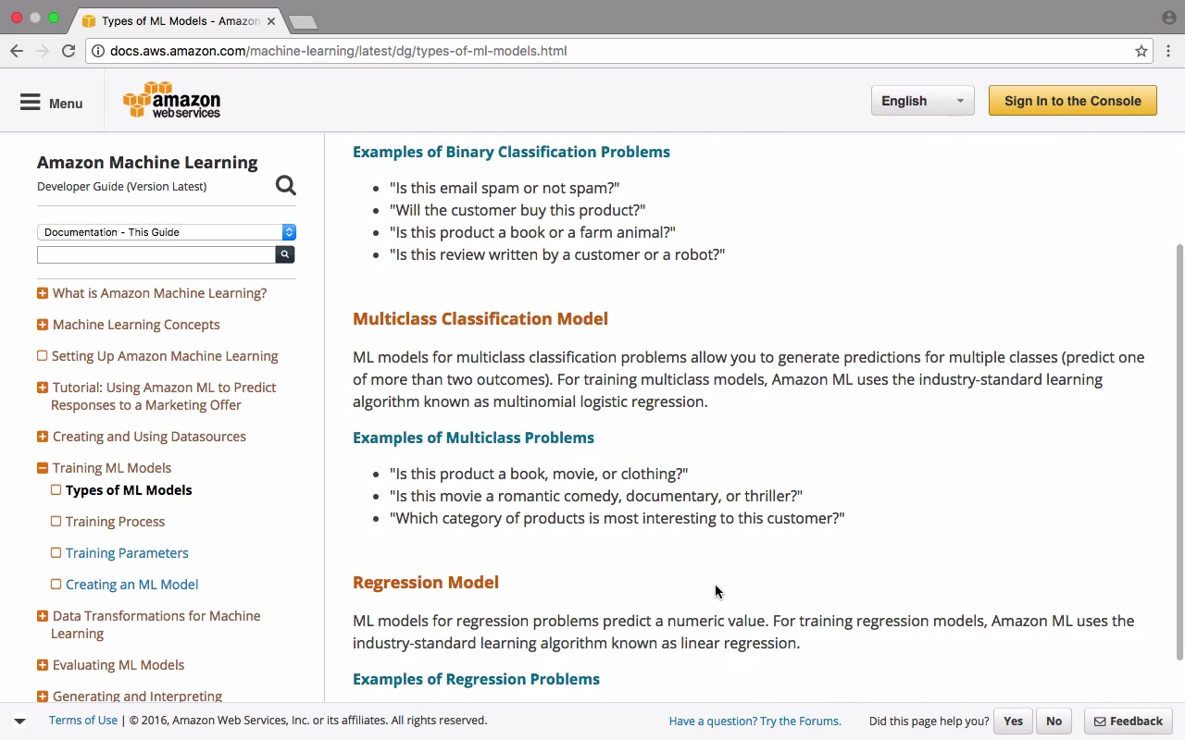Image resolution: width=1185 pixels, height=740 pixels.
Task: Expand Creating and Using Datasources plus icon
Action: pos(43,437)
